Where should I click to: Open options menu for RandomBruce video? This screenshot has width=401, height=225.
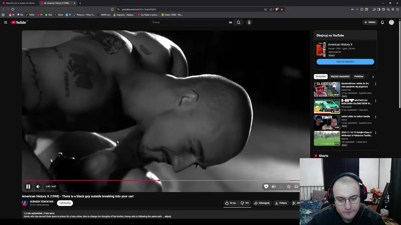coord(375,84)
